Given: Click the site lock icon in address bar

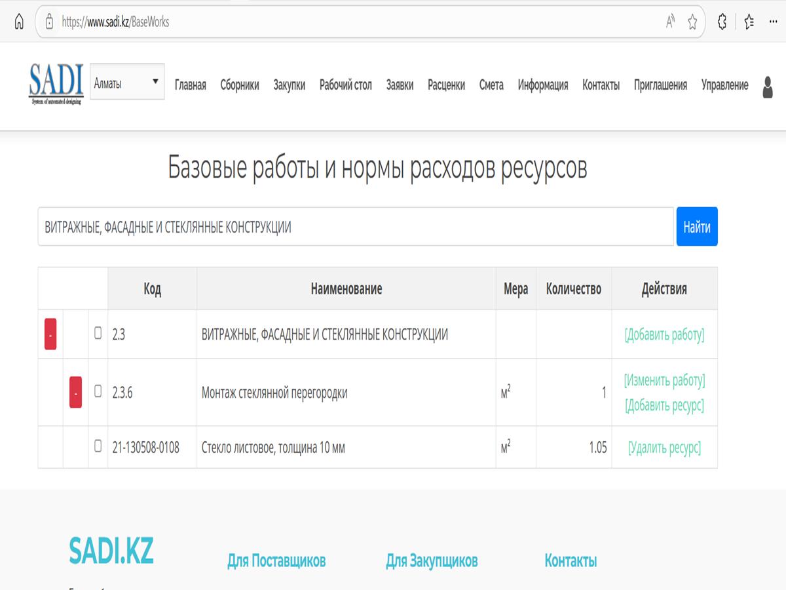Looking at the screenshot, I should coord(48,22).
